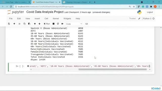The width and height of the screenshot is (162, 91).
Task: Run the selected cell
Action: coord(47,24)
